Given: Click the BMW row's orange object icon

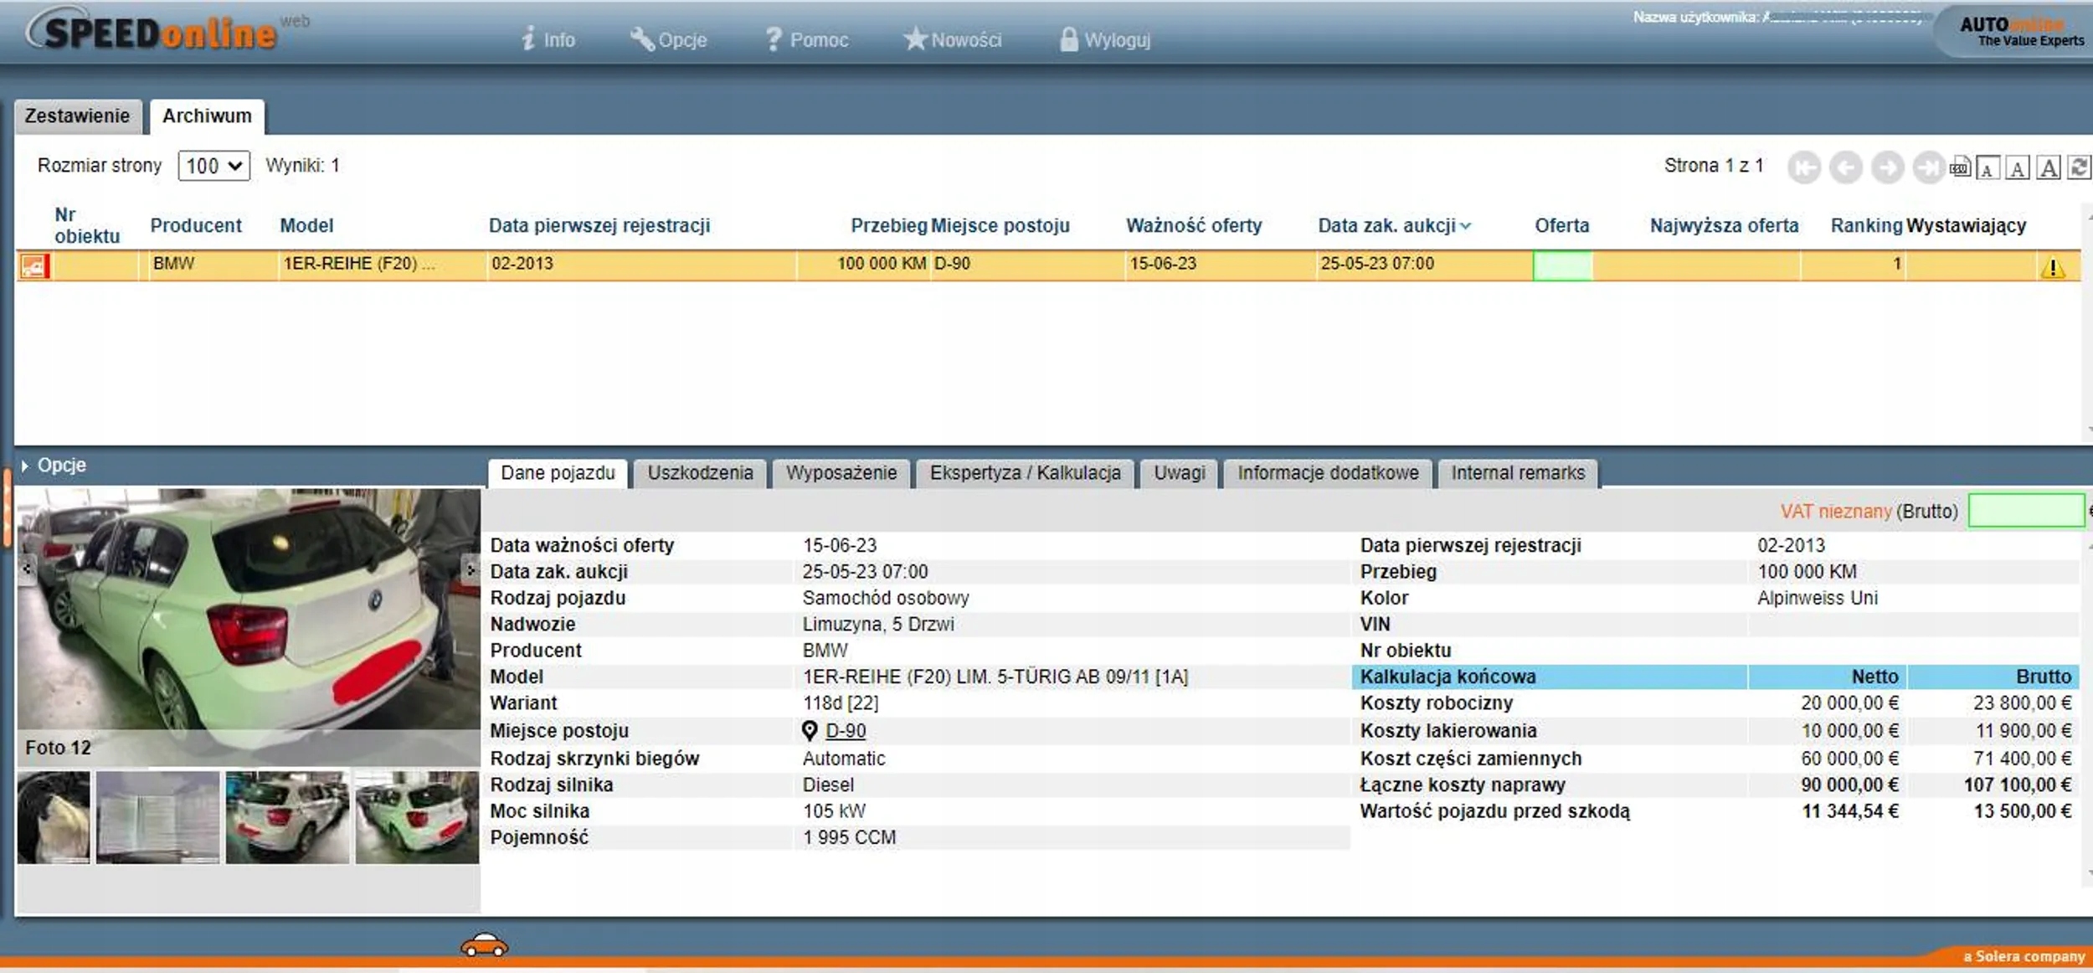Looking at the screenshot, I should pos(34,266).
